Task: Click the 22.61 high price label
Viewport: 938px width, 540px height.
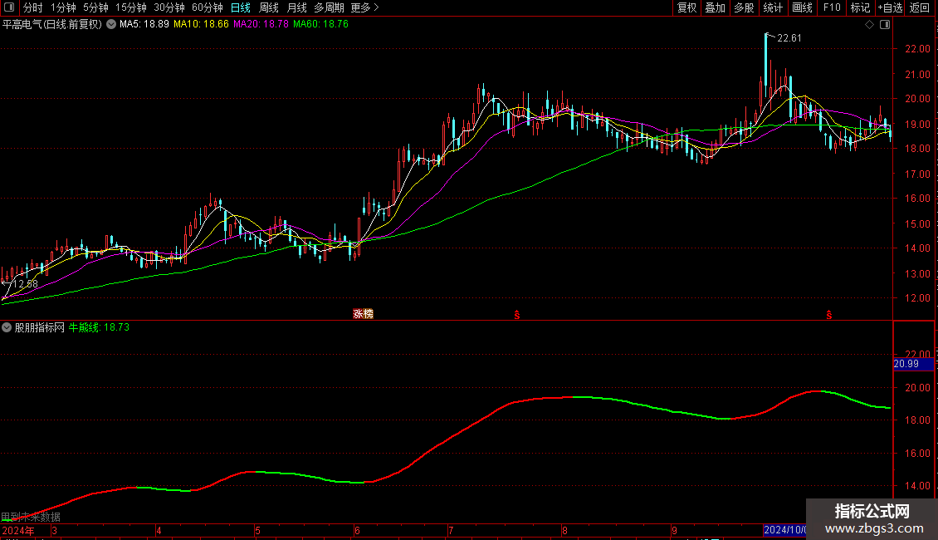Action: click(789, 38)
